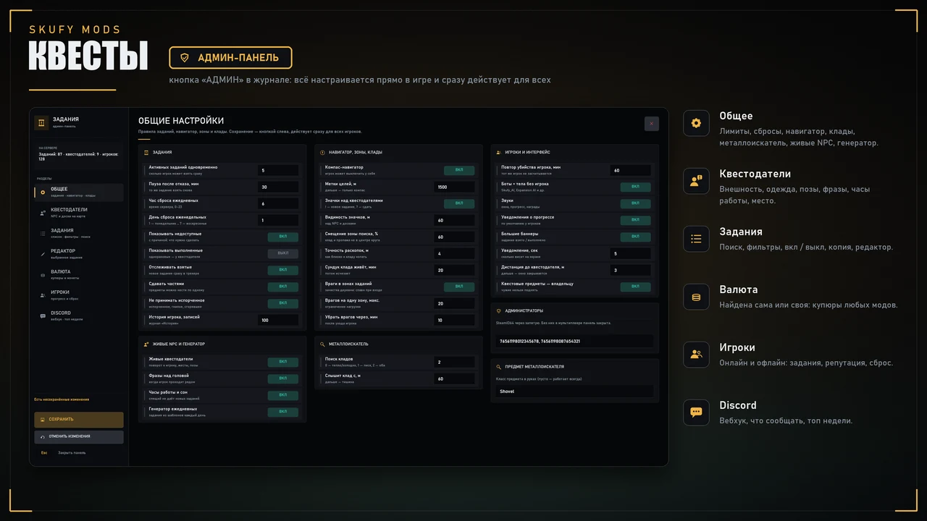Click the chat bubble icon beside the Discord feature
Image resolution: width=927 pixels, height=521 pixels.
tap(696, 412)
